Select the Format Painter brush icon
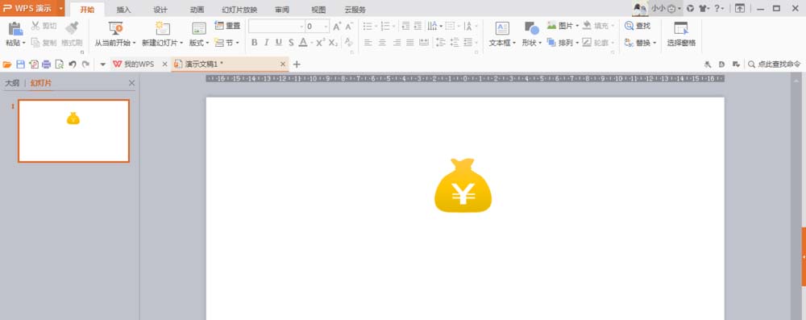 tap(72, 27)
